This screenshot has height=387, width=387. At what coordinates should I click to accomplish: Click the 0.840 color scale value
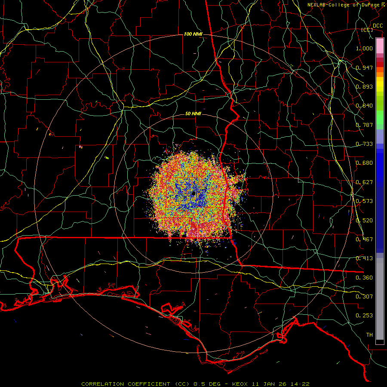pos(364,106)
